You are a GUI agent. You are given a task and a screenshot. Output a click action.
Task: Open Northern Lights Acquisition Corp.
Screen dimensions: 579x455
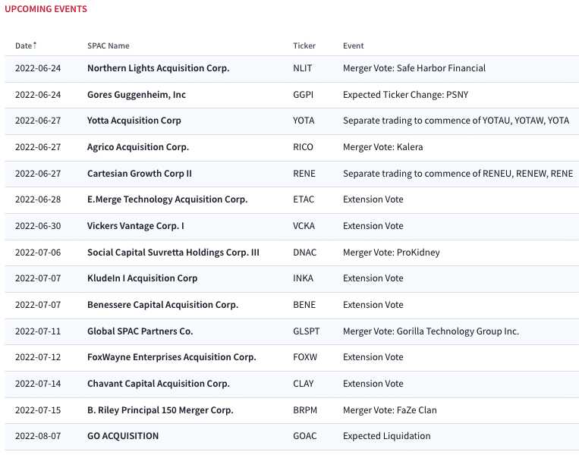pos(158,68)
